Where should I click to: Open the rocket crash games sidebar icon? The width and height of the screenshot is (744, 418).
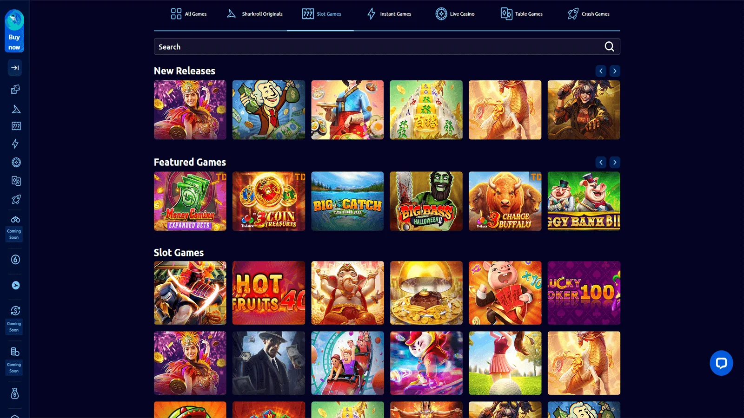(16, 199)
